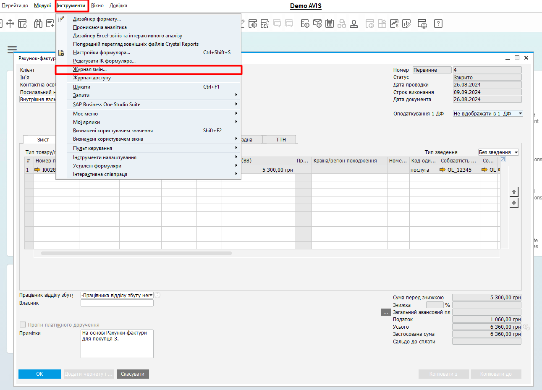Click the orange link arrow beside OL_12345
The height and width of the screenshot is (390, 542).
click(x=443, y=170)
